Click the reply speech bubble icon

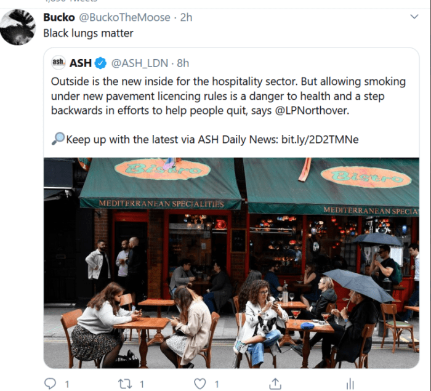tap(50, 383)
